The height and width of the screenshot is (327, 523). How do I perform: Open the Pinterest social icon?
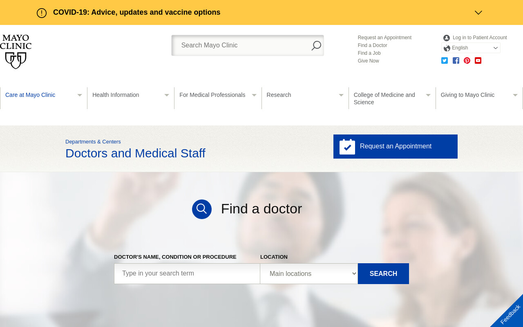(x=467, y=60)
